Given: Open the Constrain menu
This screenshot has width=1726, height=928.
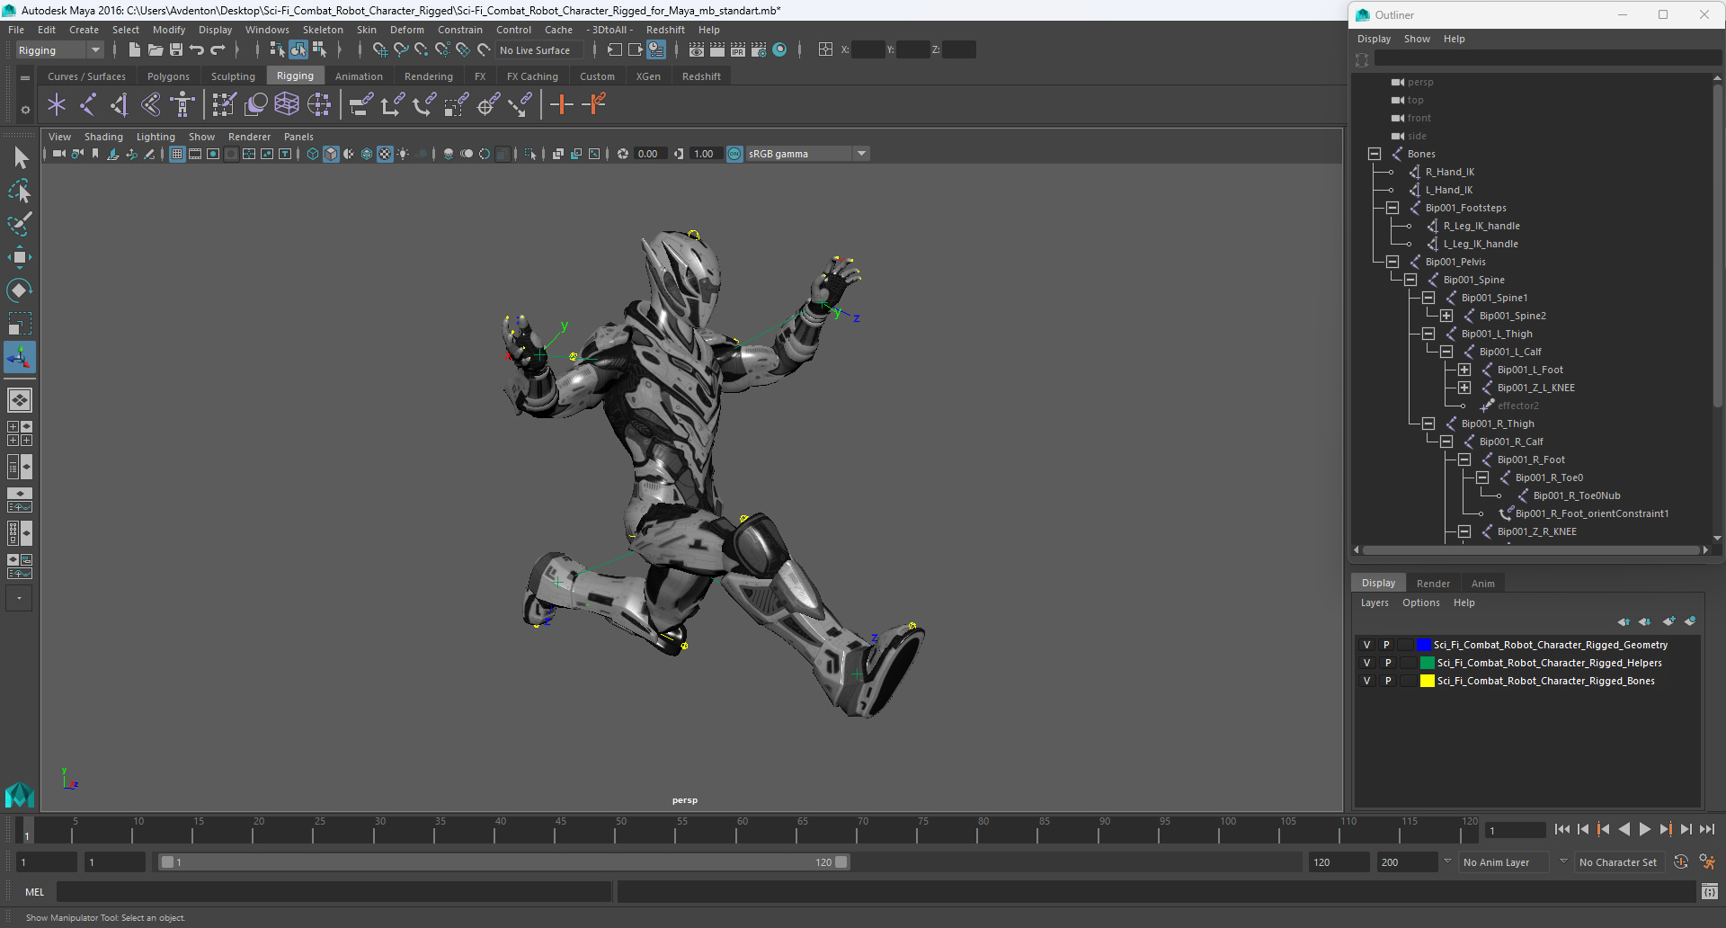Looking at the screenshot, I should (x=459, y=30).
